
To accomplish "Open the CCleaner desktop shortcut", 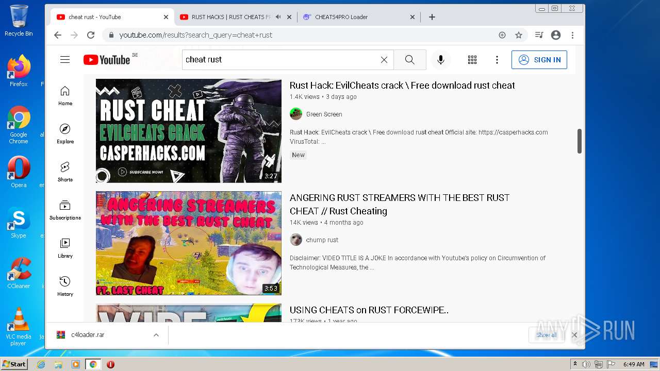I will point(19,273).
